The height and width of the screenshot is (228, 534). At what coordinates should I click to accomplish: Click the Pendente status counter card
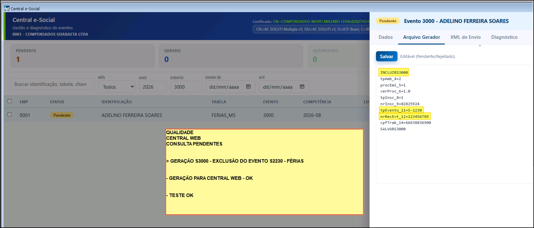point(83,56)
